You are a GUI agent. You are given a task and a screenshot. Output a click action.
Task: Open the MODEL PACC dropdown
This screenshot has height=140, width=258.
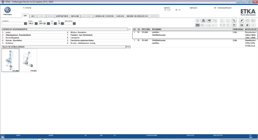pyautogui.click(x=36, y=23)
